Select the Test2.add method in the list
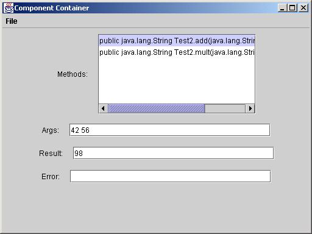Screen dimensions: 312x234 [x=177, y=41]
